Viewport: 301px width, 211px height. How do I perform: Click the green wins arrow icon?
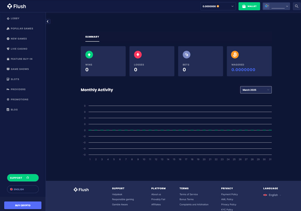[89, 55]
